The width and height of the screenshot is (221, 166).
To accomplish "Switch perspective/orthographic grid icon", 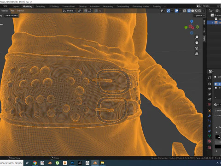I will coord(197,53).
